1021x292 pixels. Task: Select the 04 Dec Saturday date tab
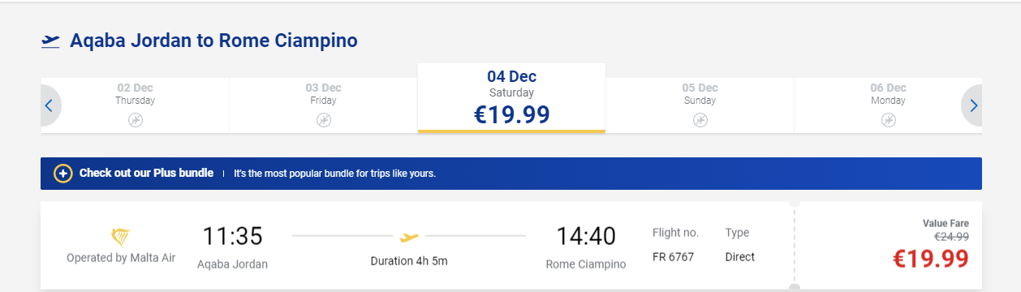pos(511,97)
